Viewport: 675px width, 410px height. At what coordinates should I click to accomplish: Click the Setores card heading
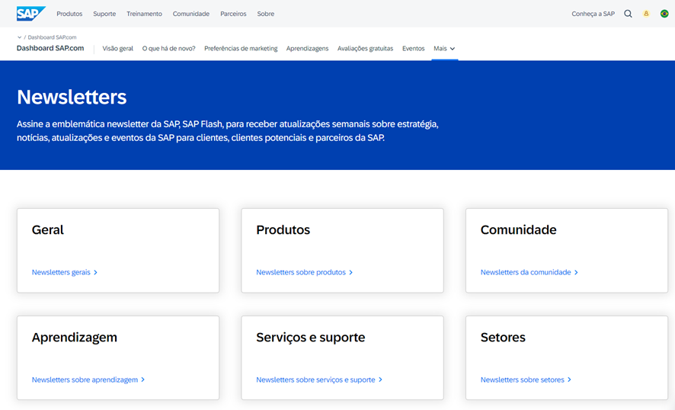pos(503,338)
